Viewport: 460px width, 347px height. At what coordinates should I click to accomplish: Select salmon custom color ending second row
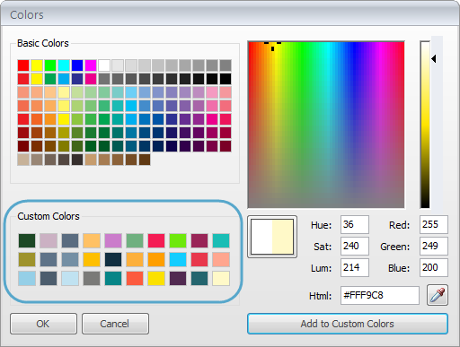[x=221, y=259]
